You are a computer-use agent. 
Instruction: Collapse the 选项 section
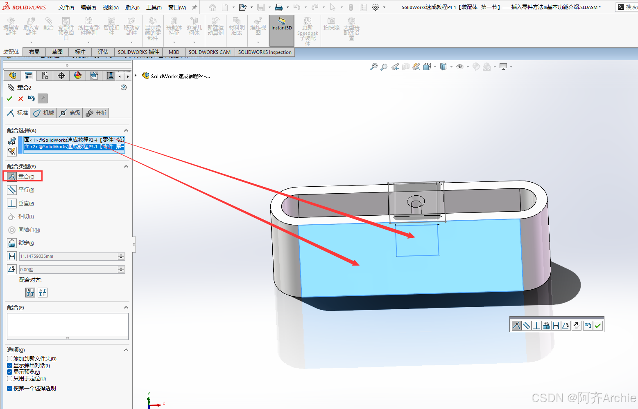pyautogui.click(x=126, y=350)
